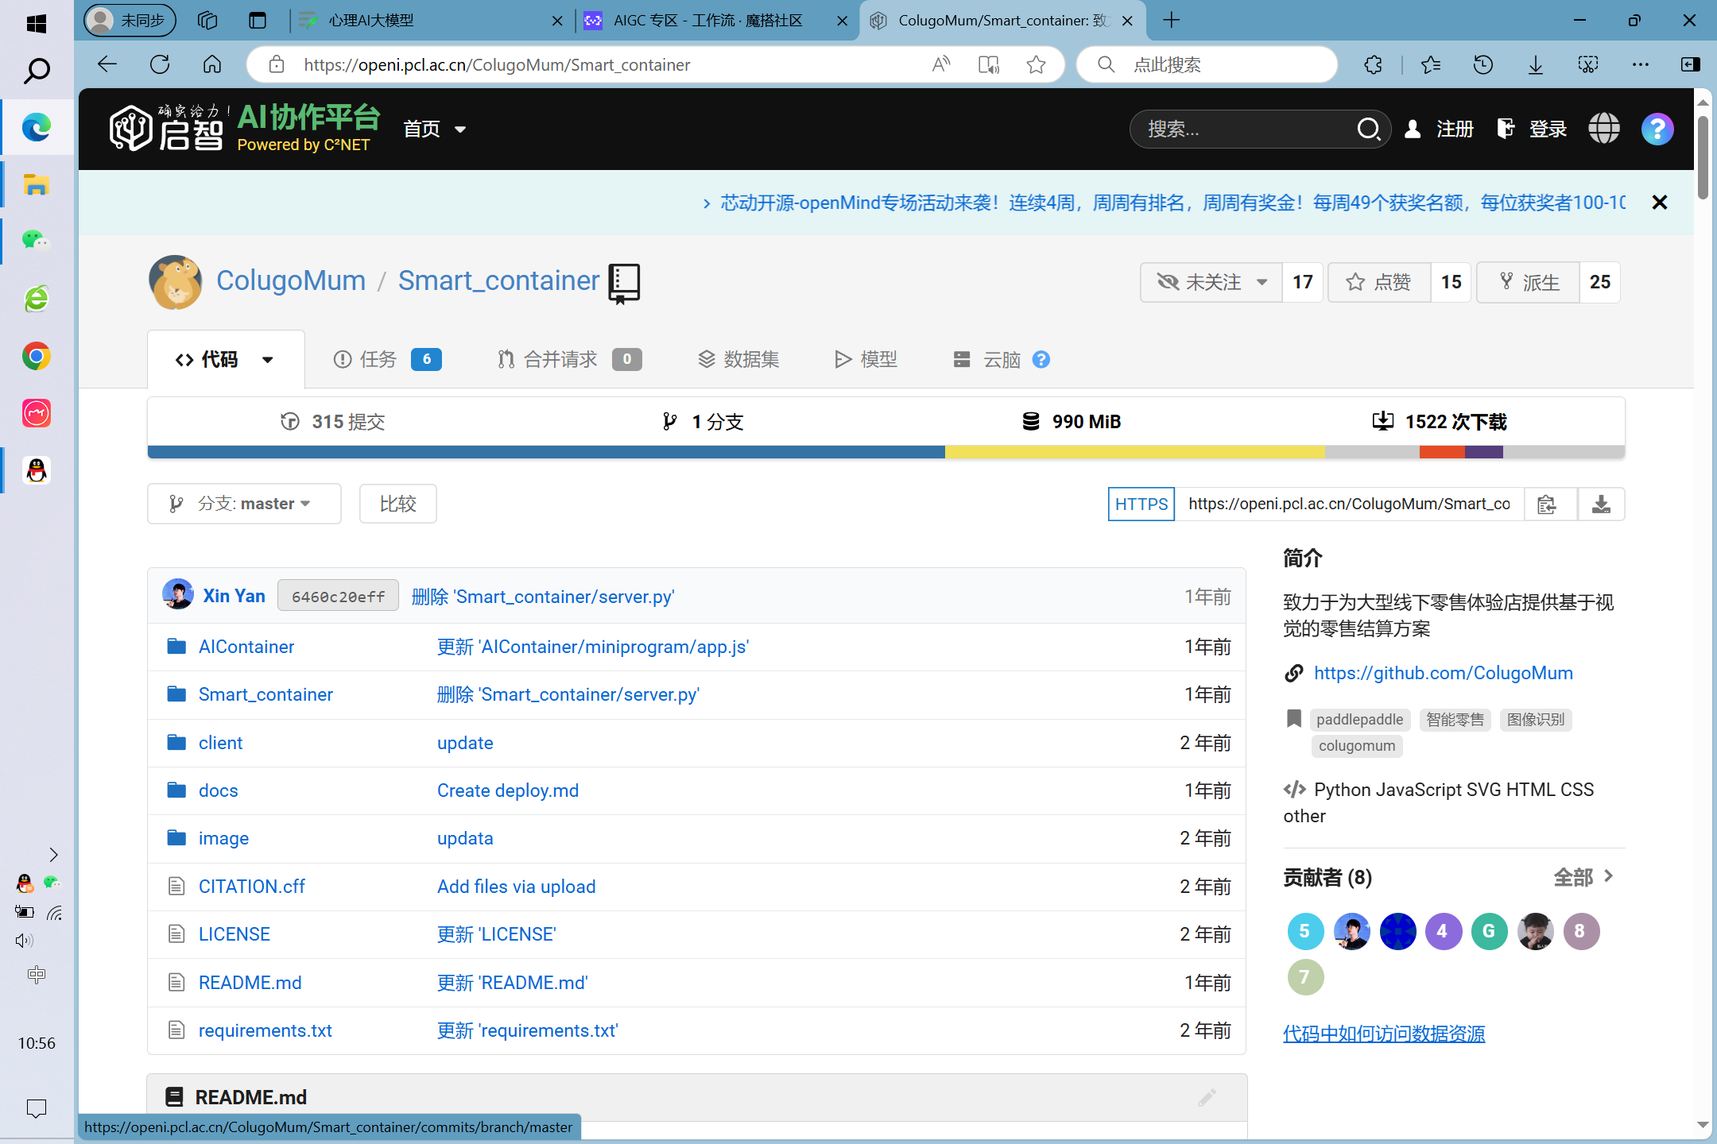Screen dimensions: 1717x1144
Task: Toggle the 未关注 watch button
Action: [x=1211, y=282]
